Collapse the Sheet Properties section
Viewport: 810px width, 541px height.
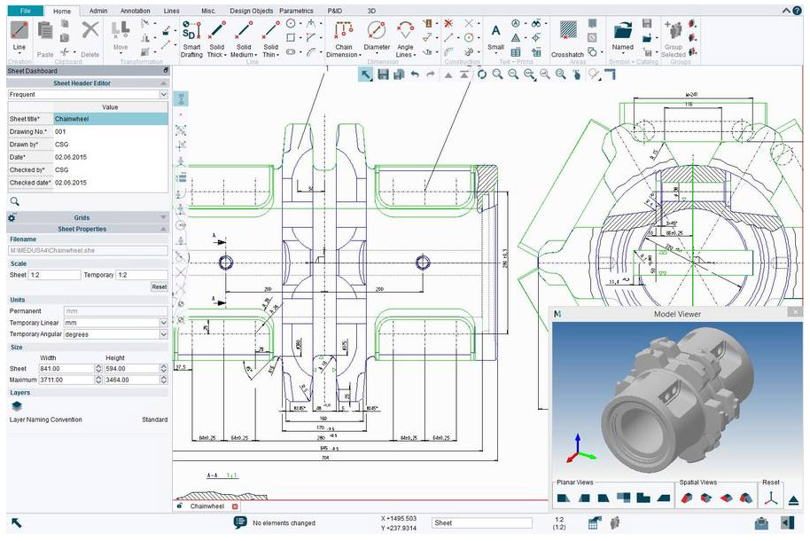(x=163, y=229)
